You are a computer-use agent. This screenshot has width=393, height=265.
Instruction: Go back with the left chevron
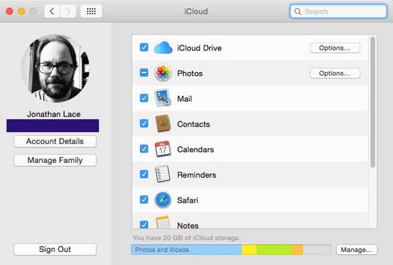(x=52, y=11)
